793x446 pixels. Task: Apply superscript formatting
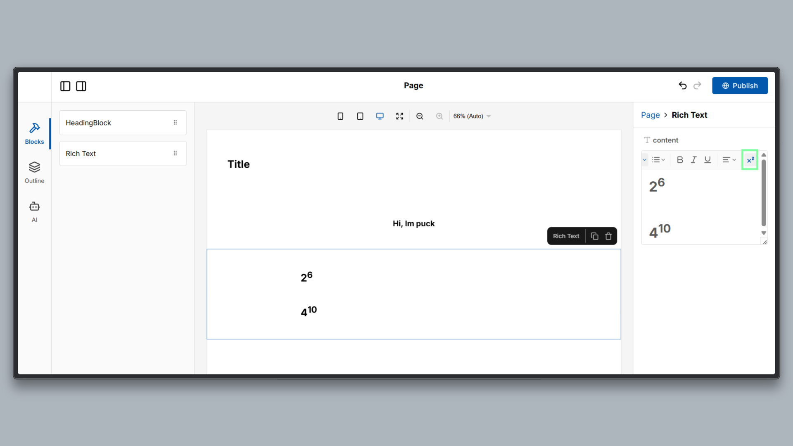pyautogui.click(x=750, y=159)
